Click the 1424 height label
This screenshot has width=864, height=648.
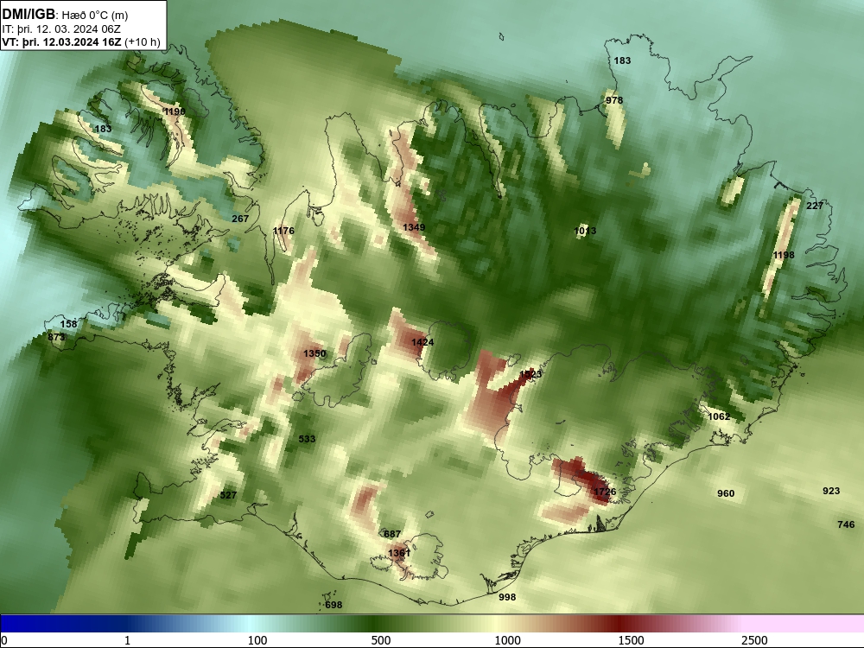(422, 342)
